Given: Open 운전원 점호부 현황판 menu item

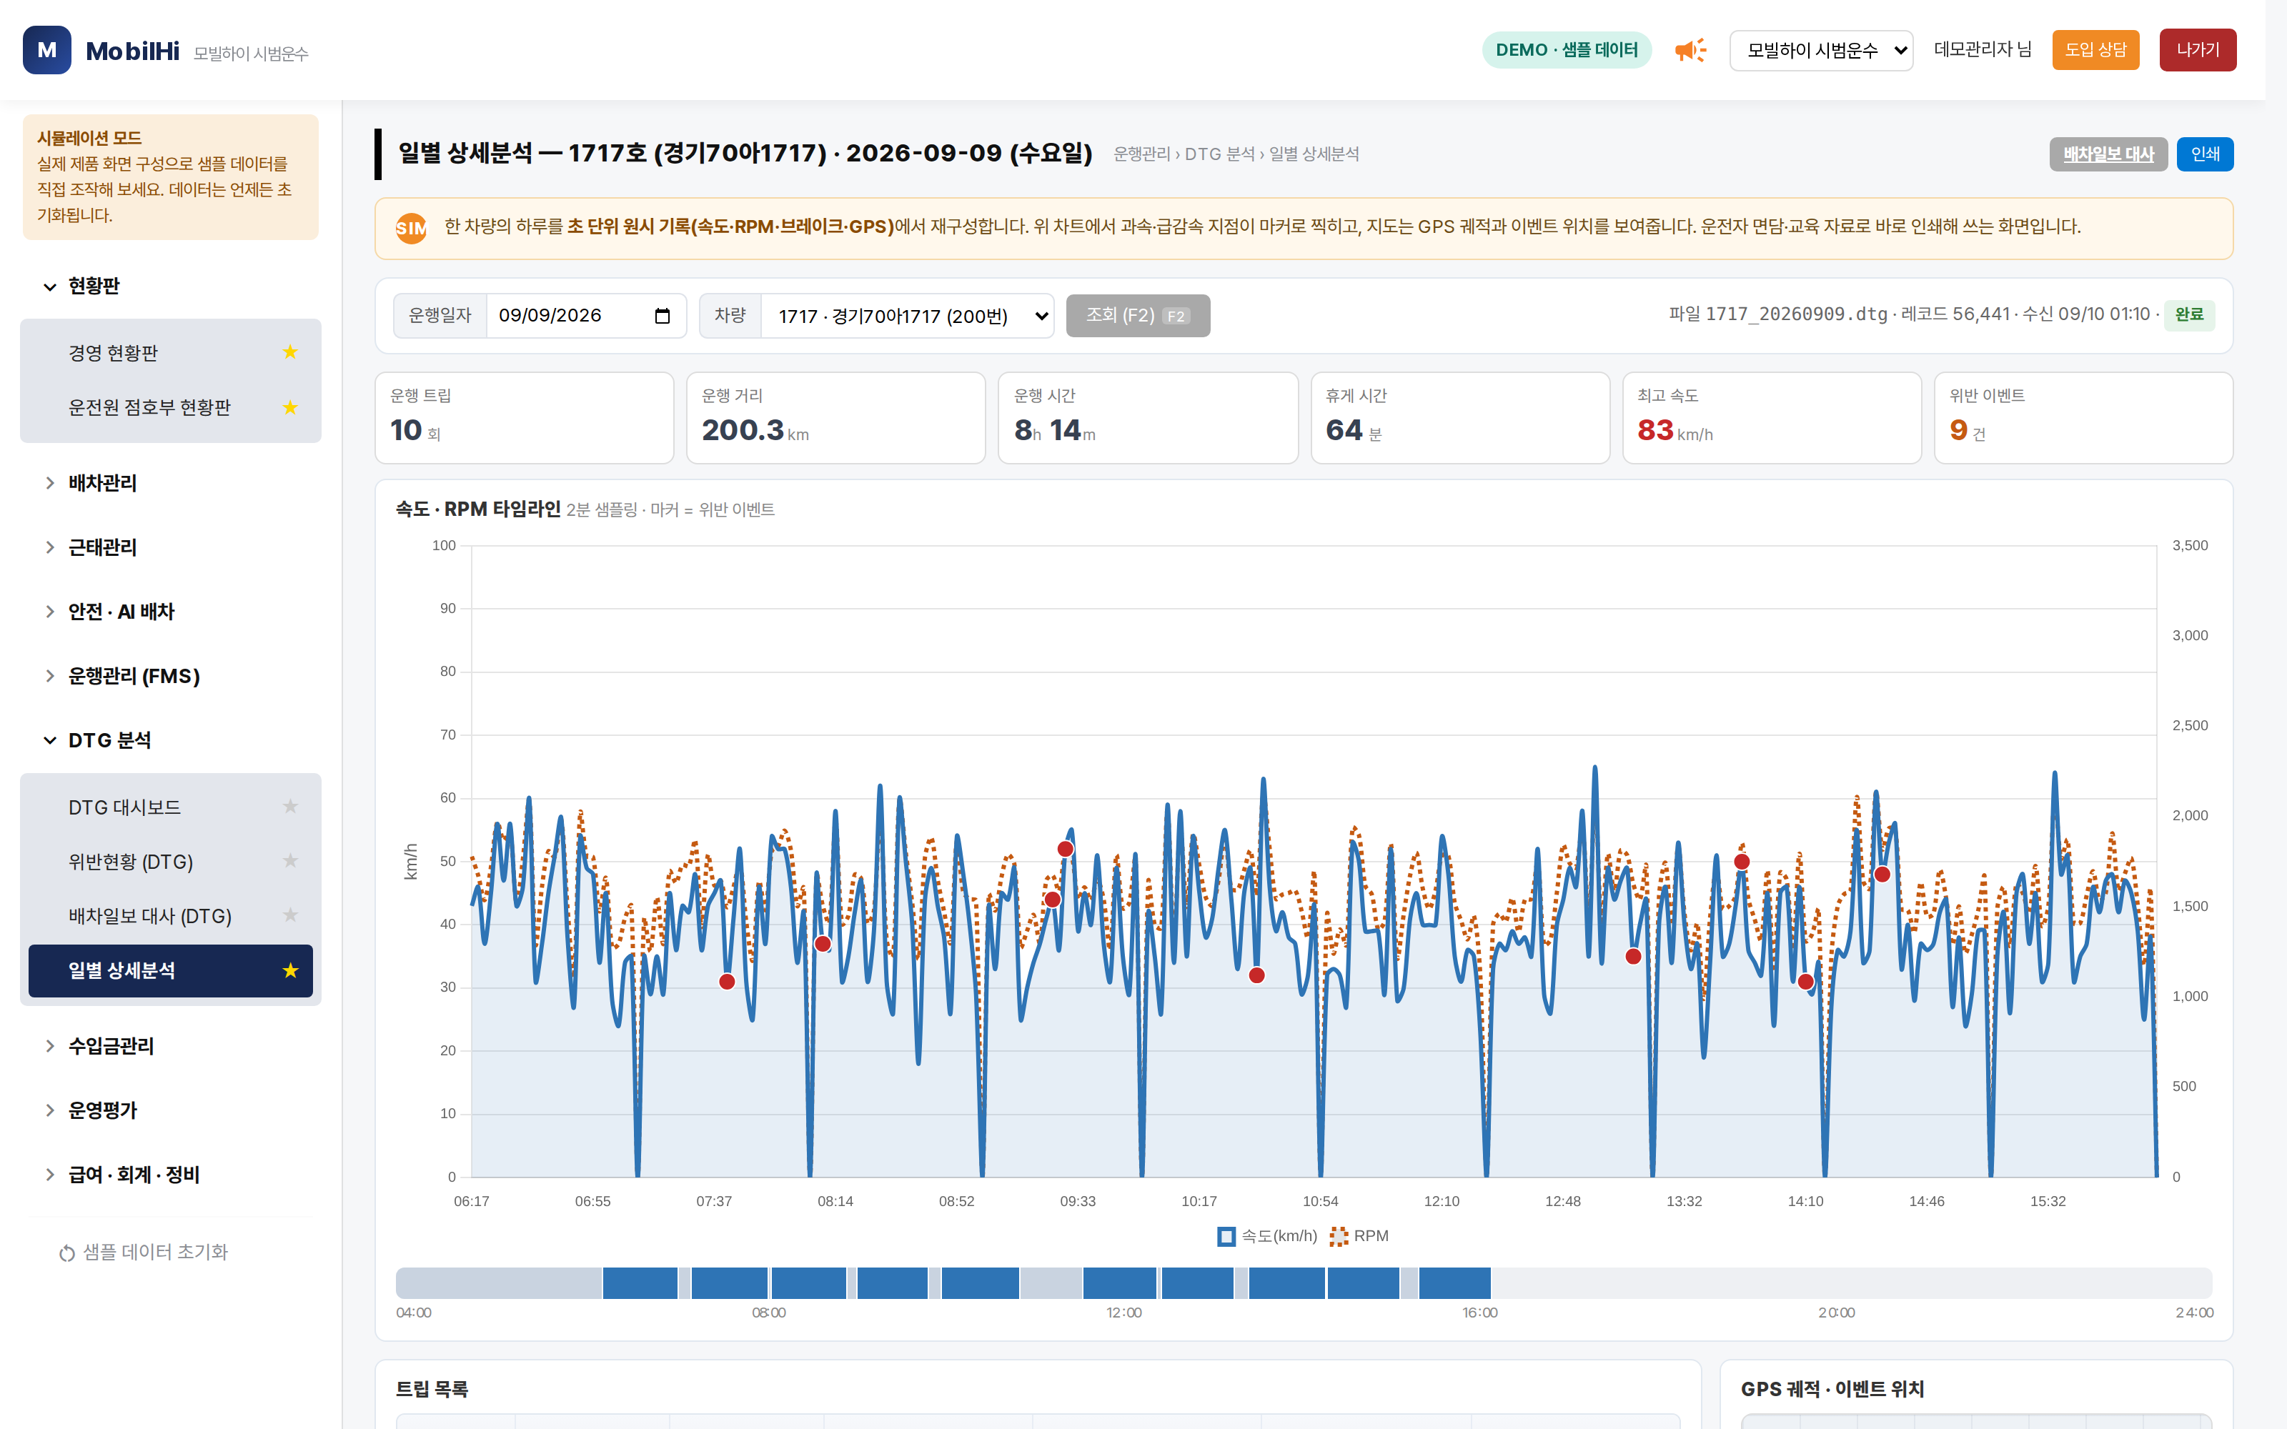Looking at the screenshot, I should click(x=170, y=407).
